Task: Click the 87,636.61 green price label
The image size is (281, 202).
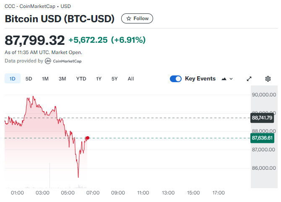Action: (263, 137)
